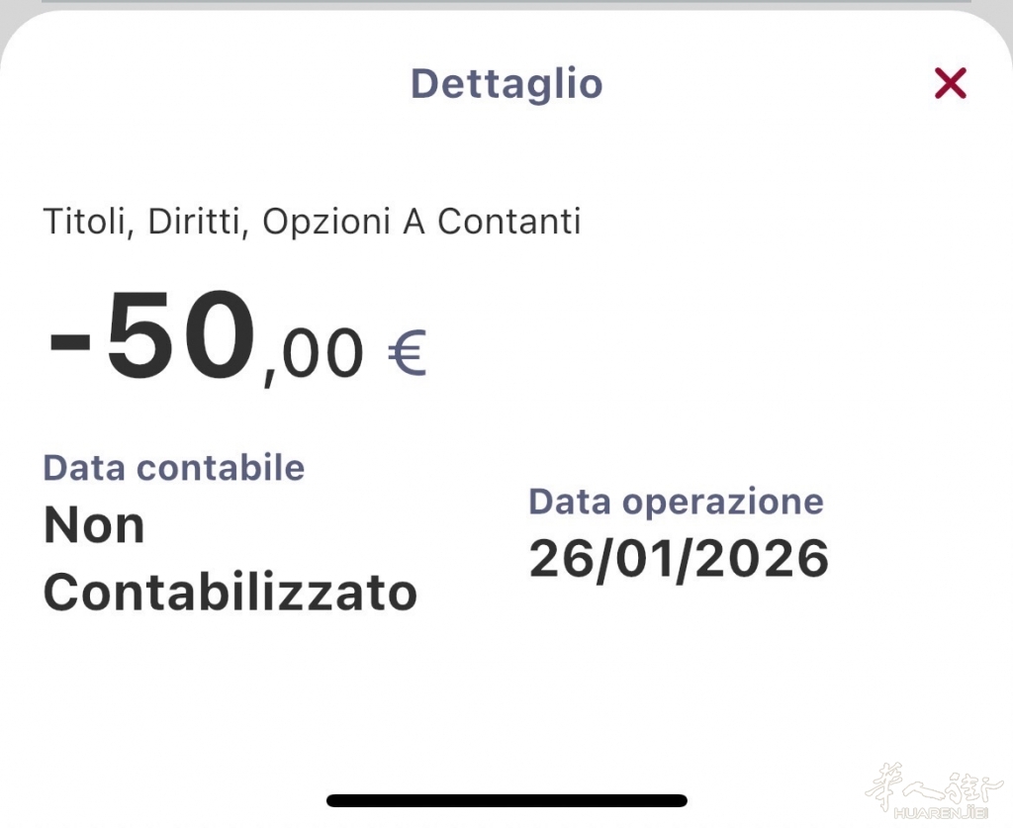This screenshot has width=1013, height=828.
Task: Select the 26/01/2026 operation date
Action: tap(679, 560)
